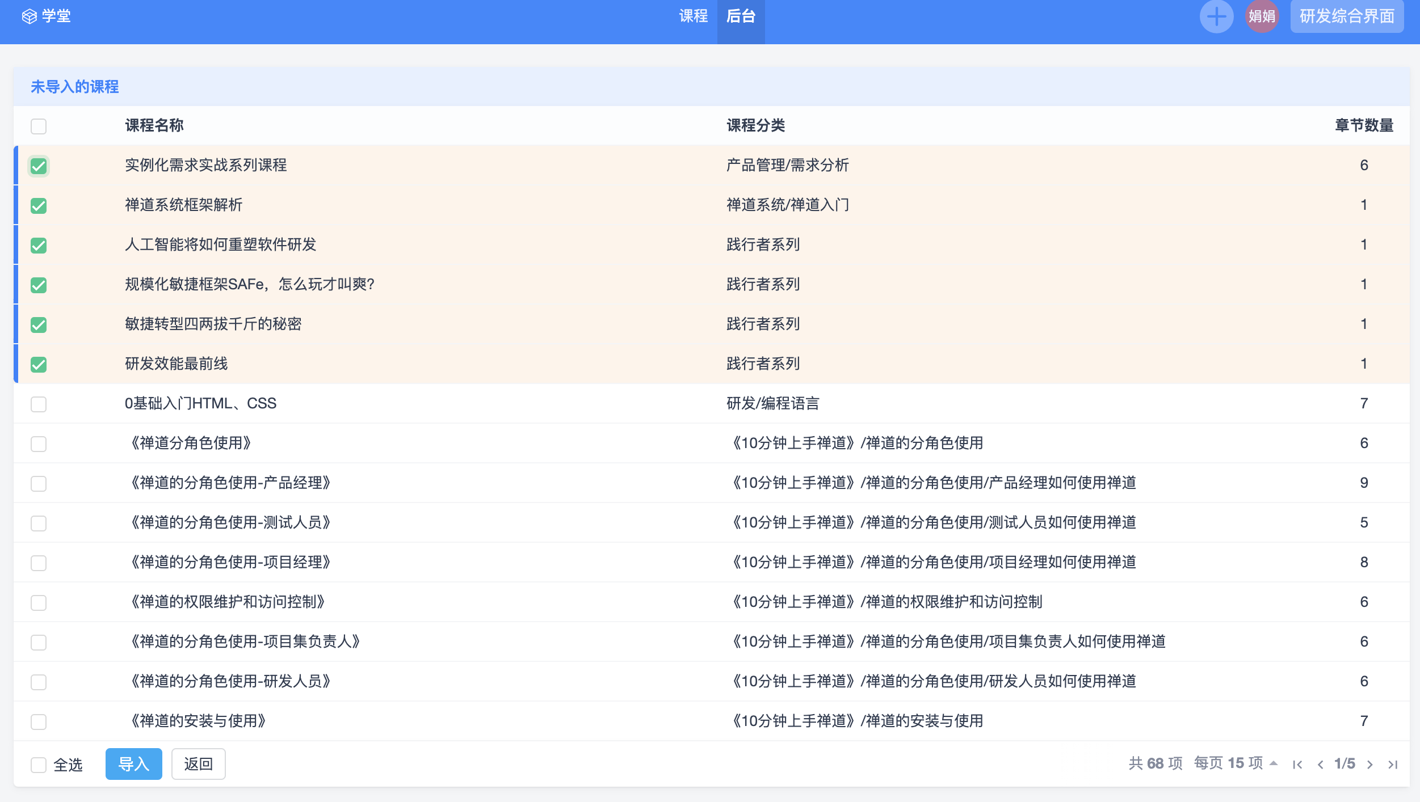Tick the 全选 checkbox in the footer

pyautogui.click(x=39, y=765)
